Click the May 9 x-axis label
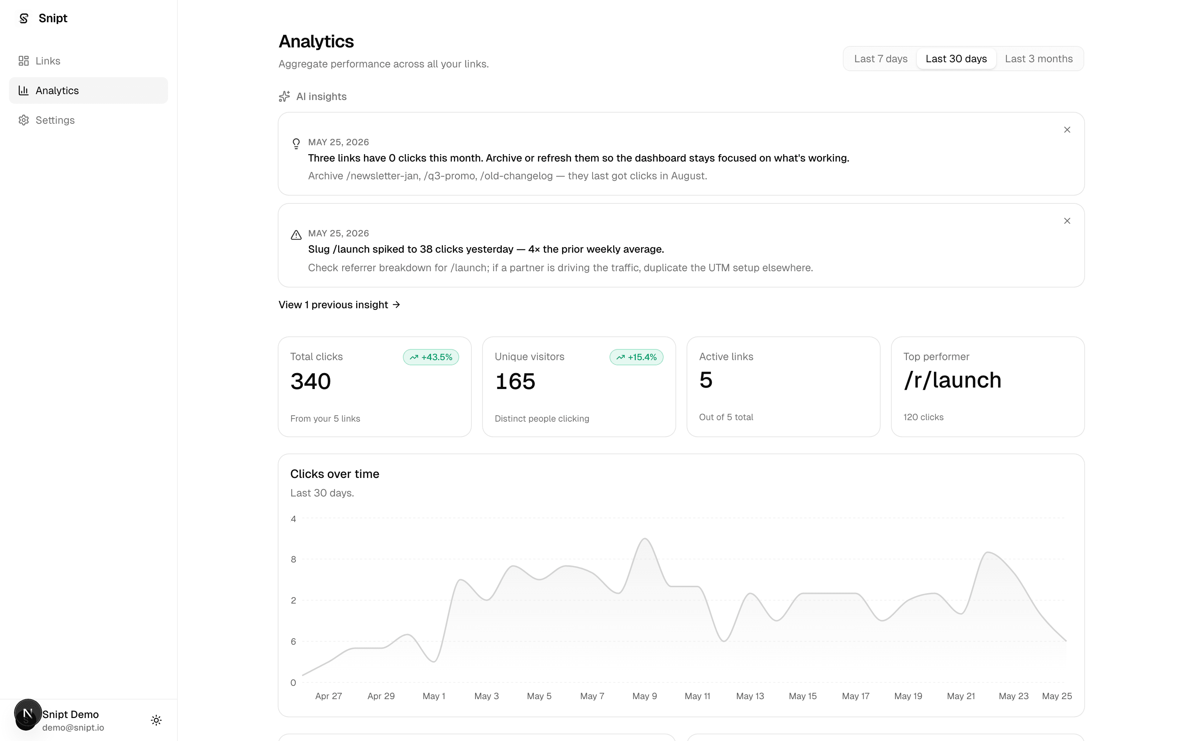The height and width of the screenshot is (741, 1185). click(644, 696)
